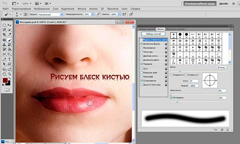The image size is (240, 144).
Task: Reset default foreground and background colors
Action: (3, 85)
